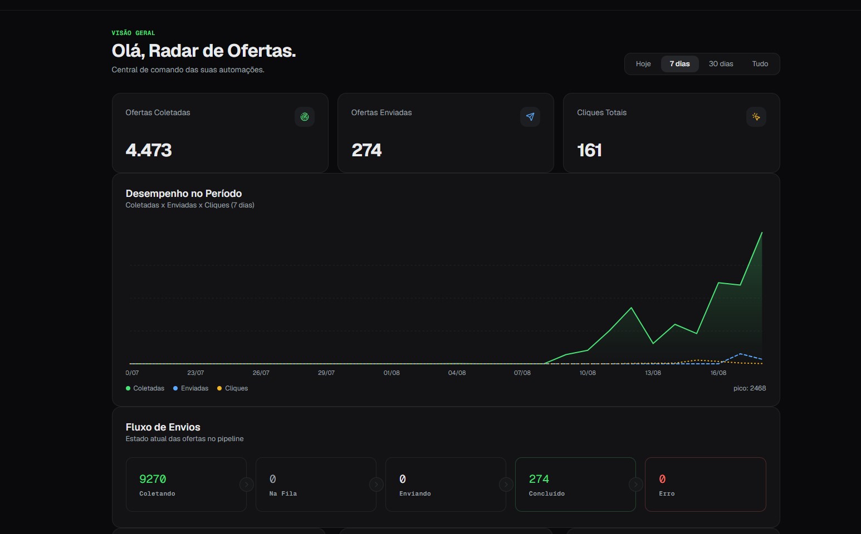Image resolution: width=861 pixels, height=534 pixels.
Task: Click the VISÃO GERAL label
Action: click(x=133, y=33)
